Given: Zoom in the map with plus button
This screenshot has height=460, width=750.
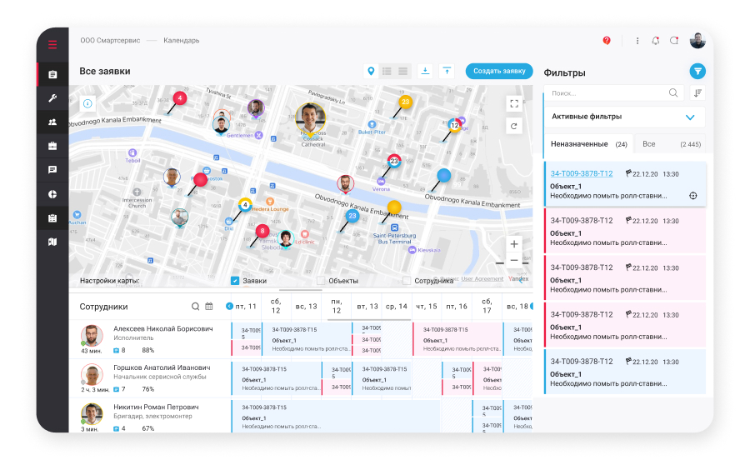Looking at the screenshot, I should click(514, 244).
